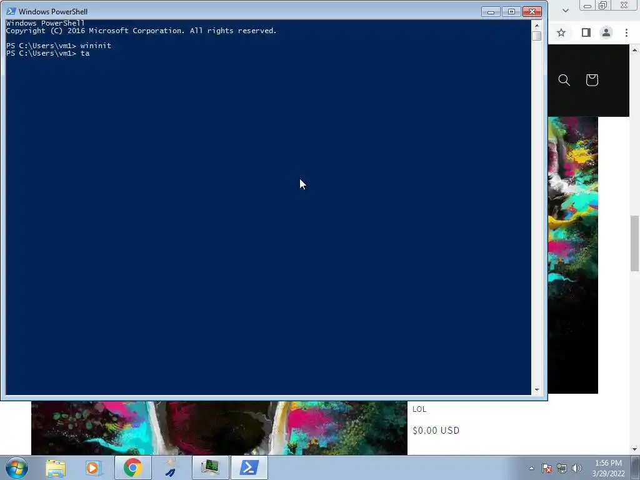This screenshot has width=640, height=480.
Task: Close the Chrome window
Action: coord(624,6)
